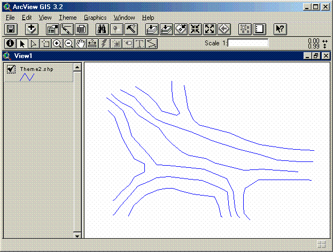The width and height of the screenshot is (333, 252).
Task: Select the Label tool
Action: pos(128,44)
